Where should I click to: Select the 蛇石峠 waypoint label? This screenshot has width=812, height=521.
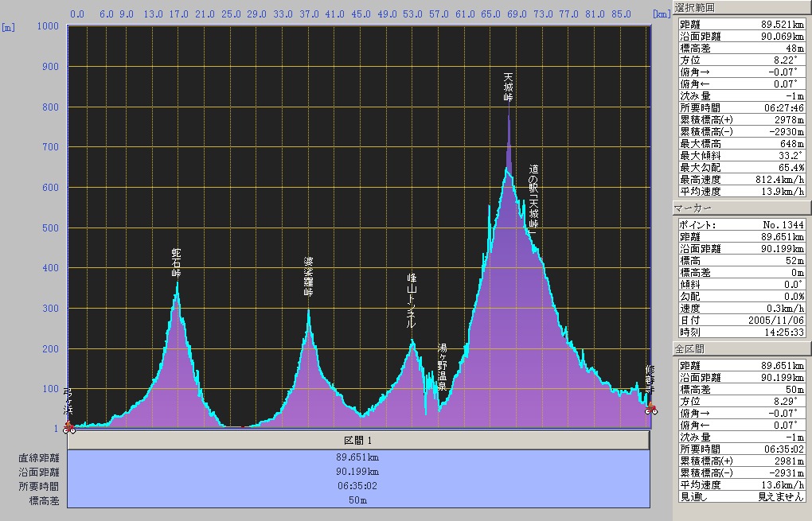pyautogui.click(x=177, y=262)
